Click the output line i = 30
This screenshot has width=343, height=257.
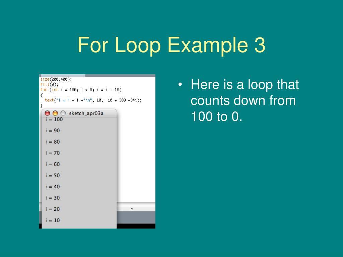coord(53,198)
